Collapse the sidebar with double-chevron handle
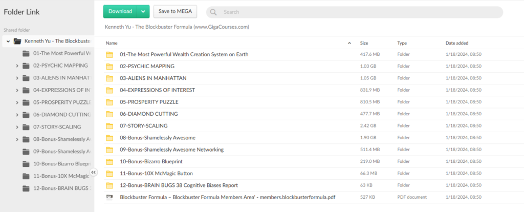 (93, 172)
